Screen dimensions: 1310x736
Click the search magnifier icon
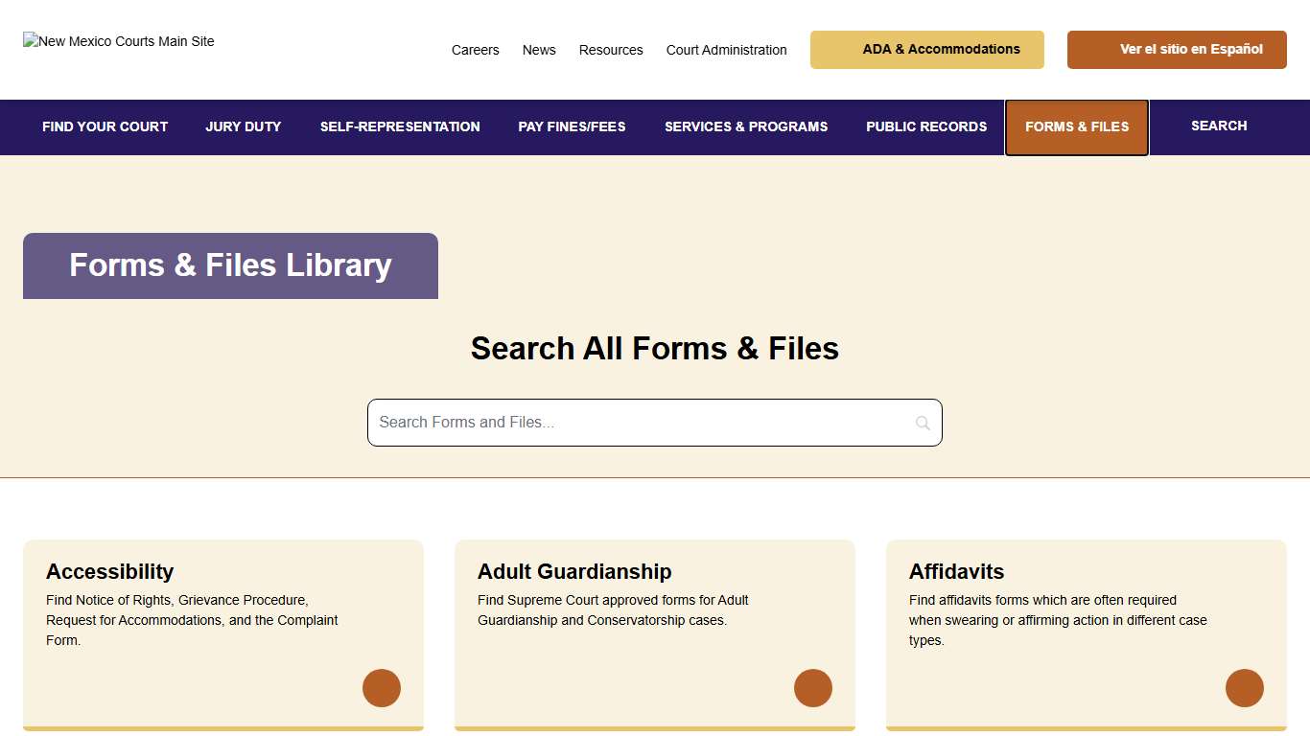click(x=923, y=423)
